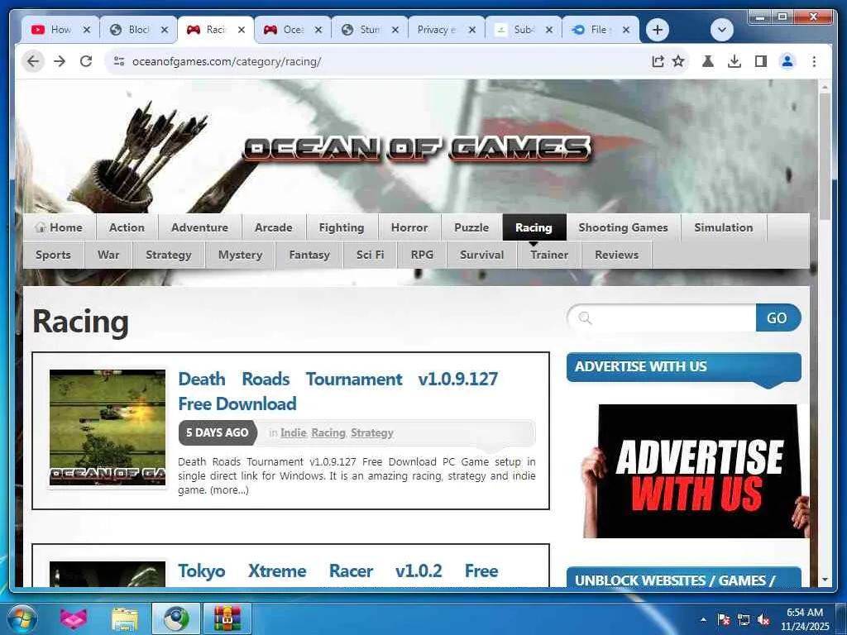
Task: Open the Simulation category
Action: click(724, 227)
